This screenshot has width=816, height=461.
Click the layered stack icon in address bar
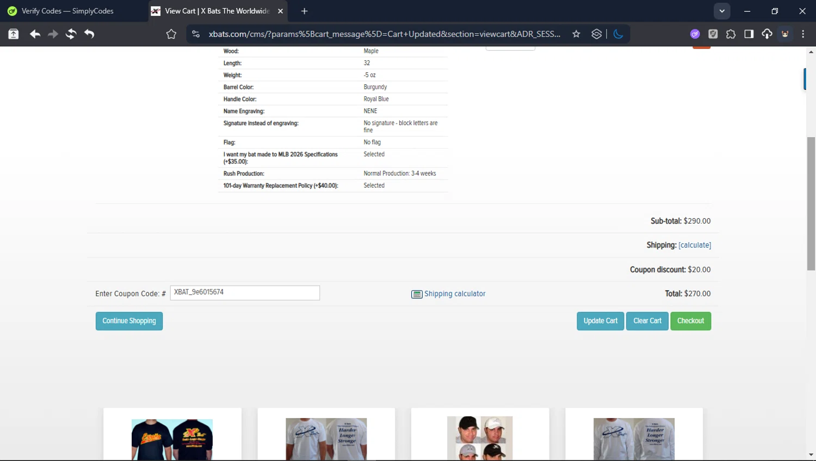pyautogui.click(x=597, y=34)
